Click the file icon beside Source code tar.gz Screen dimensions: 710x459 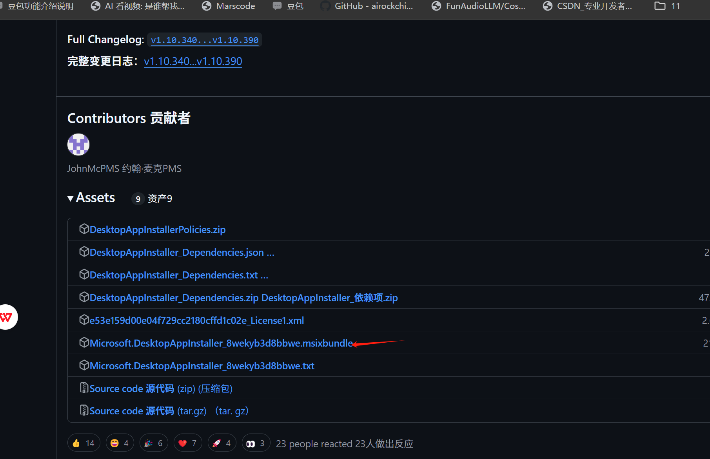[84, 410]
